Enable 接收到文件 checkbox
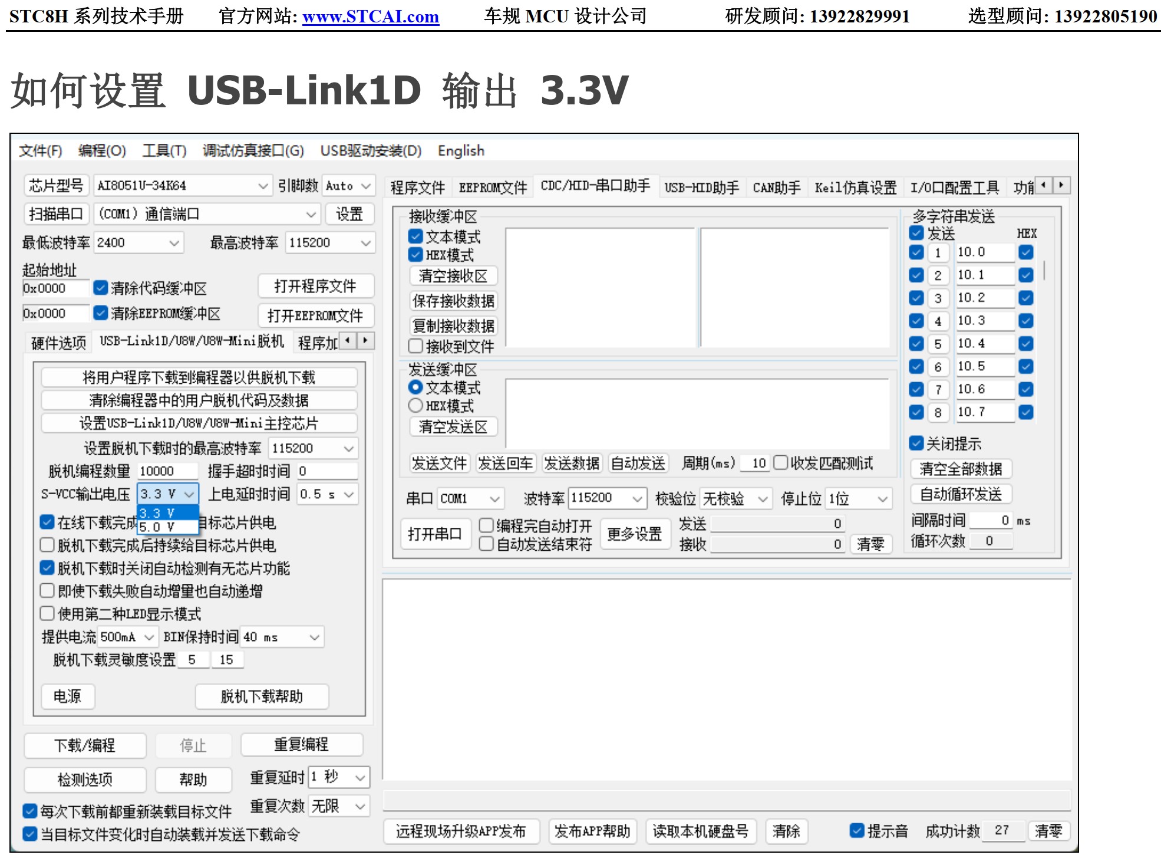The width and height of the screenshot is (1161, 858). (415, 346)
